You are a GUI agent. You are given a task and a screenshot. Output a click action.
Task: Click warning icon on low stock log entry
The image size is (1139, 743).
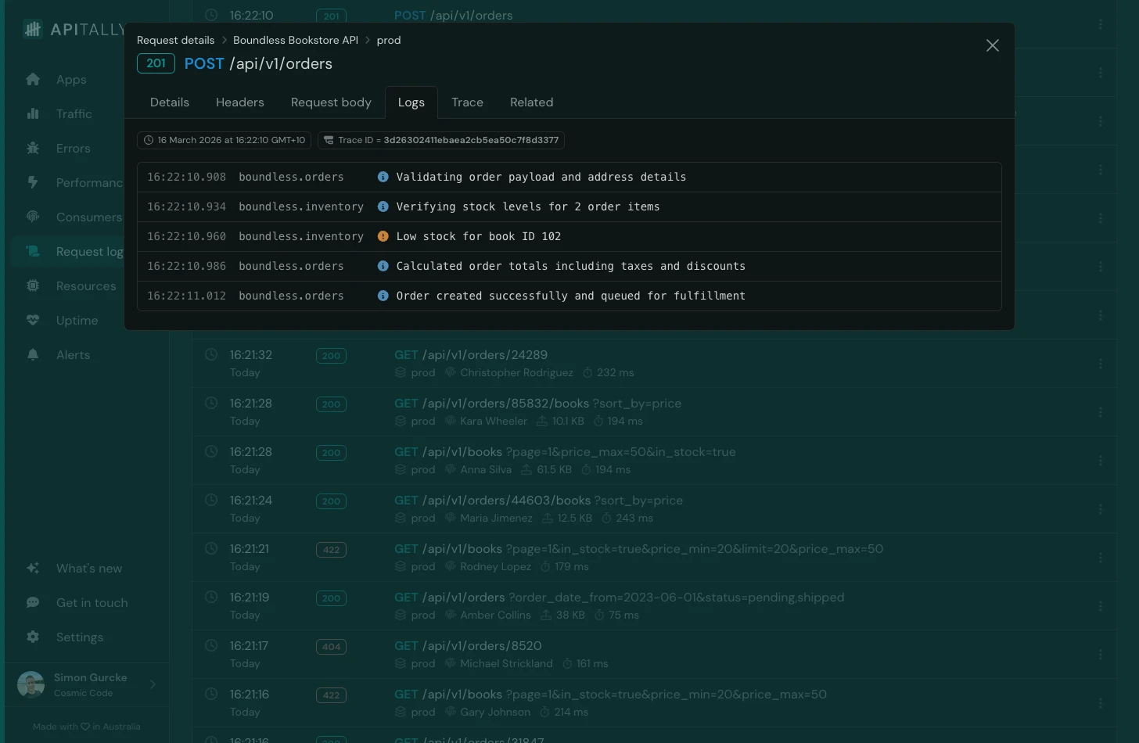tap(383, 235)
